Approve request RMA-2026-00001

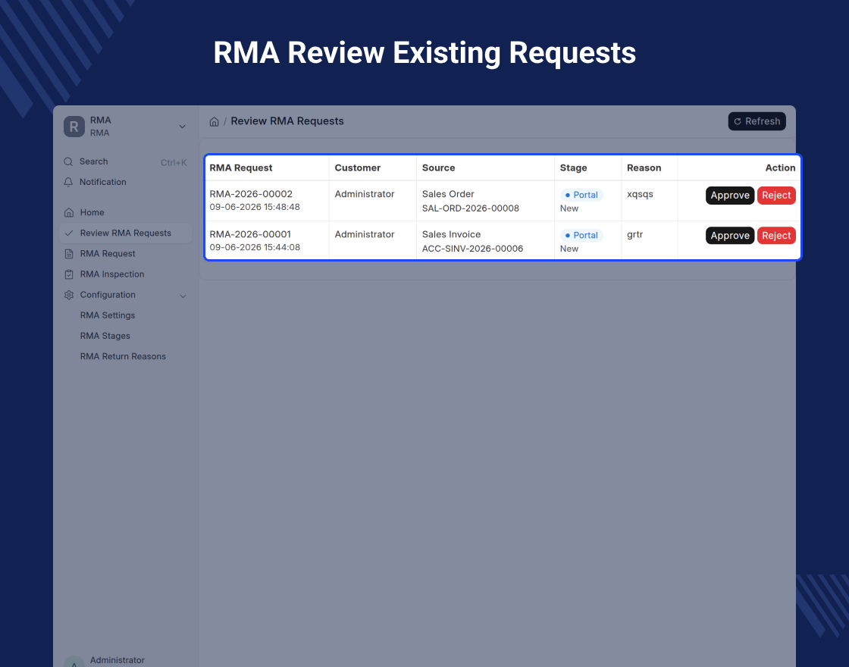[730, 236]
